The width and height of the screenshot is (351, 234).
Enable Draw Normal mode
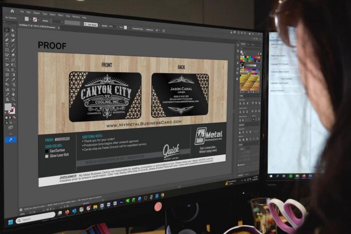pyautogui.click(x=7, y=122)
